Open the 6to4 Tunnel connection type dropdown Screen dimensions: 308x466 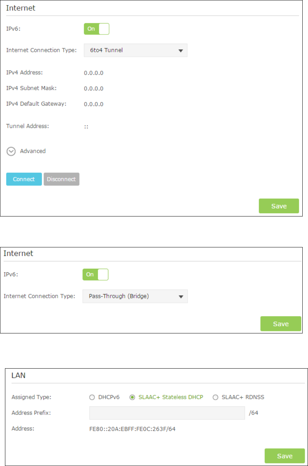tap(135, 50)
